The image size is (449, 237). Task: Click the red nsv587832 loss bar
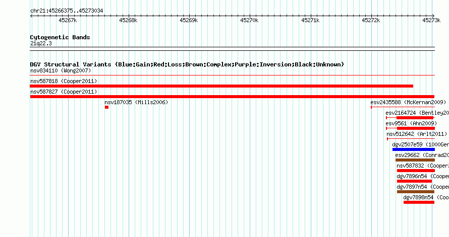(416, 171)
